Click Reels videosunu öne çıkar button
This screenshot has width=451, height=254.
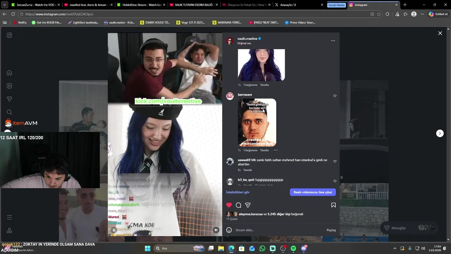coord(313,192)
